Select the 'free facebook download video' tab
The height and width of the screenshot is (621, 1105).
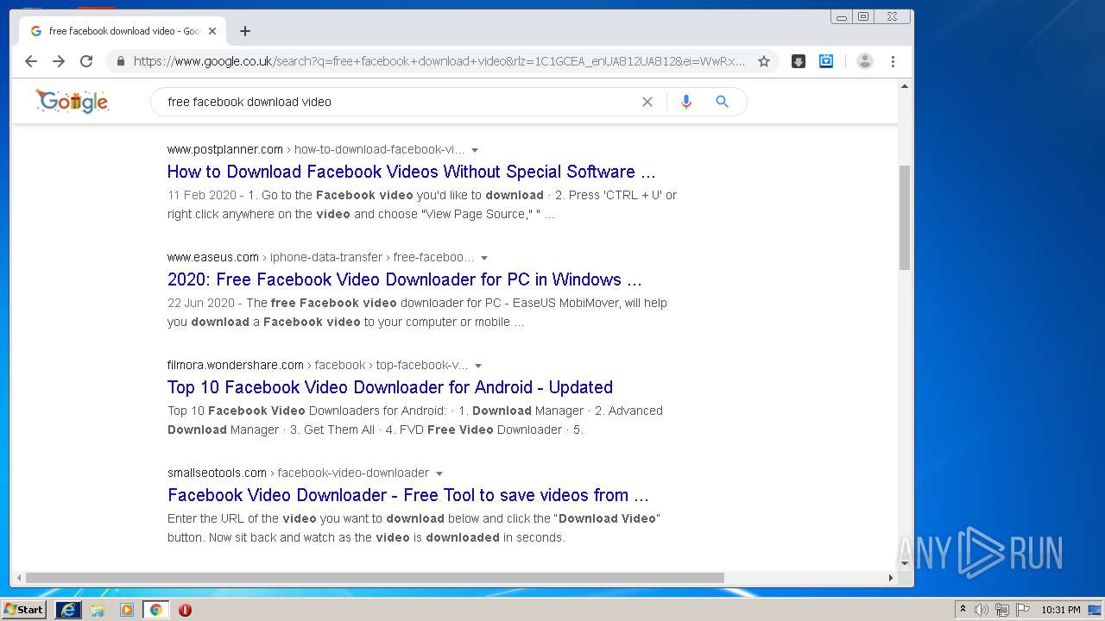tap(121, 31)
